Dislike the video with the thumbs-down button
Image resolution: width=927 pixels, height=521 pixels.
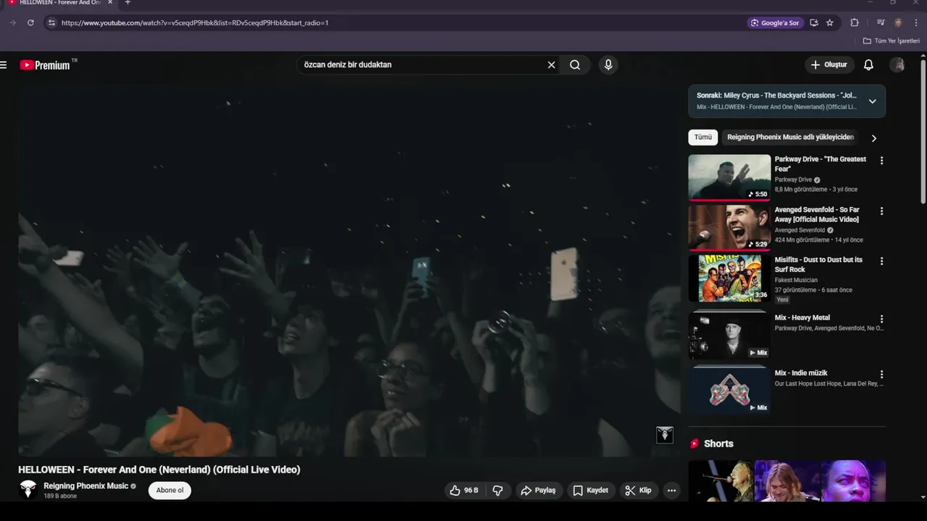coord(498,491)
